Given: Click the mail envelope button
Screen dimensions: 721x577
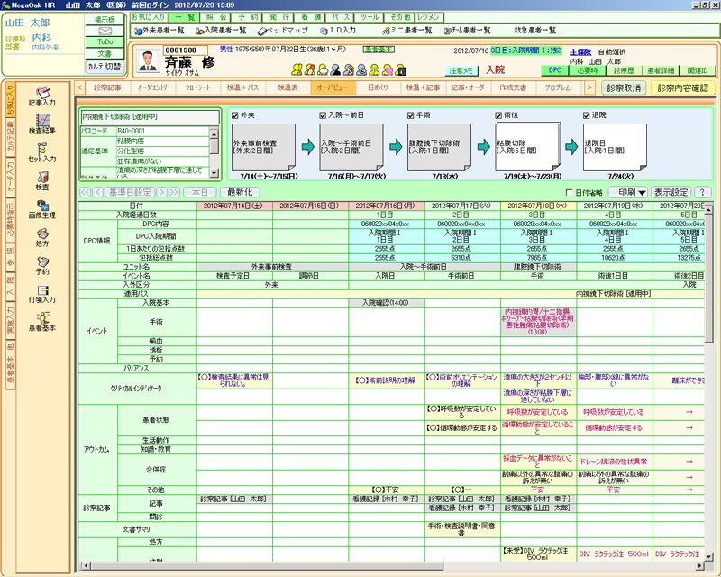Looking at the screenshot, I should click(105, 31).
